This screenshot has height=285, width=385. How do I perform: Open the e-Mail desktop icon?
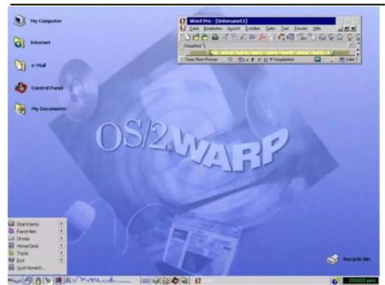point(20,65)
